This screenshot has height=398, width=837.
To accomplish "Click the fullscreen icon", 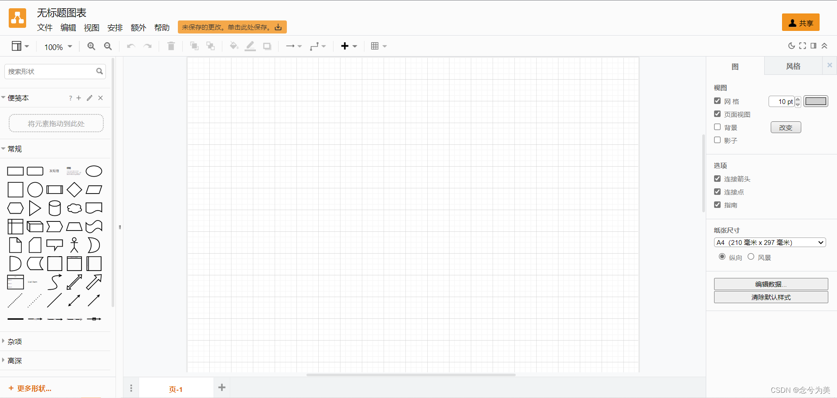I will pos(803,46).
